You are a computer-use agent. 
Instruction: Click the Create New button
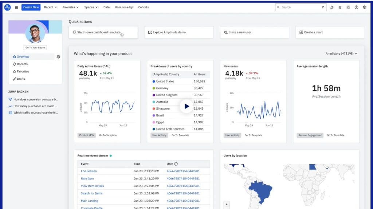(x=31, y=7)
